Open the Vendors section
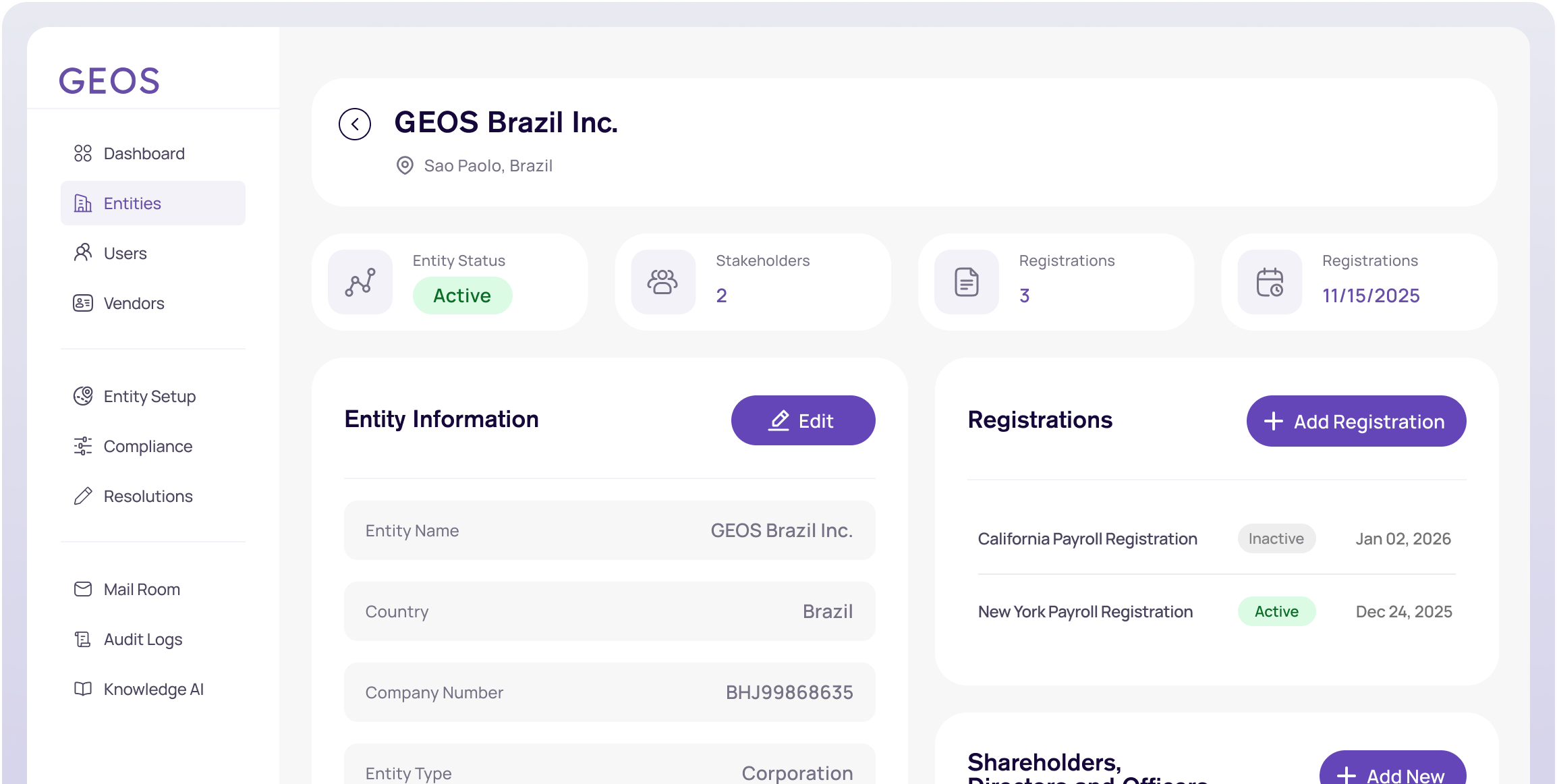The image size is (1557, 784). [134, 304]
